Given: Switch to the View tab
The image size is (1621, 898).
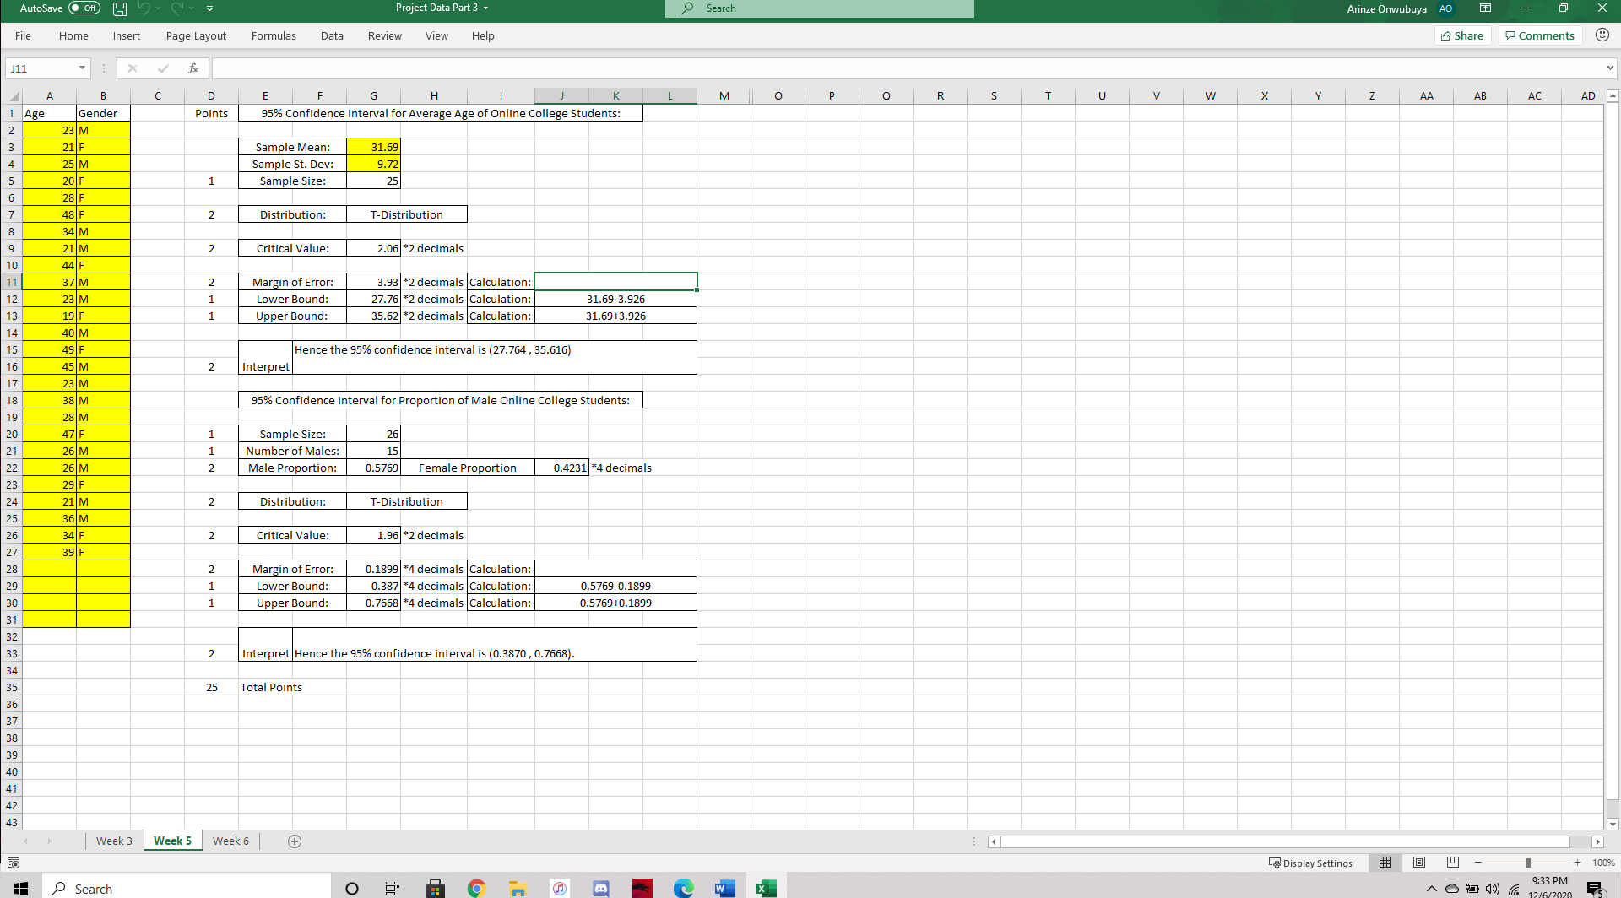Looking at the screenshot, I should click(x=436, y=35).
